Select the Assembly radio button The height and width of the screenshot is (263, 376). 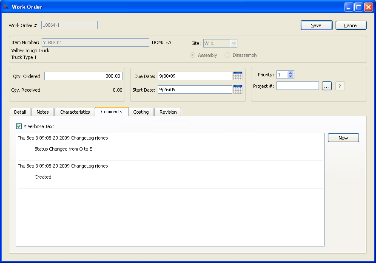pyautogui.click(x=193, y=55)
